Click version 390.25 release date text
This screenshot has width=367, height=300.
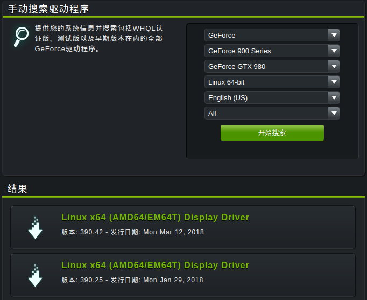click(132, 280)
